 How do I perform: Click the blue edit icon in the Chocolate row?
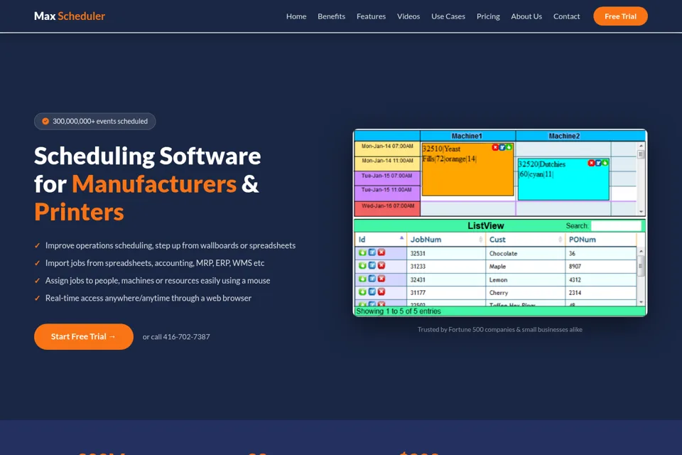tap(372, 252)
